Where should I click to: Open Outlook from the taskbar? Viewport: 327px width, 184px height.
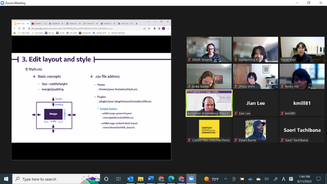(x=130, y=179)
